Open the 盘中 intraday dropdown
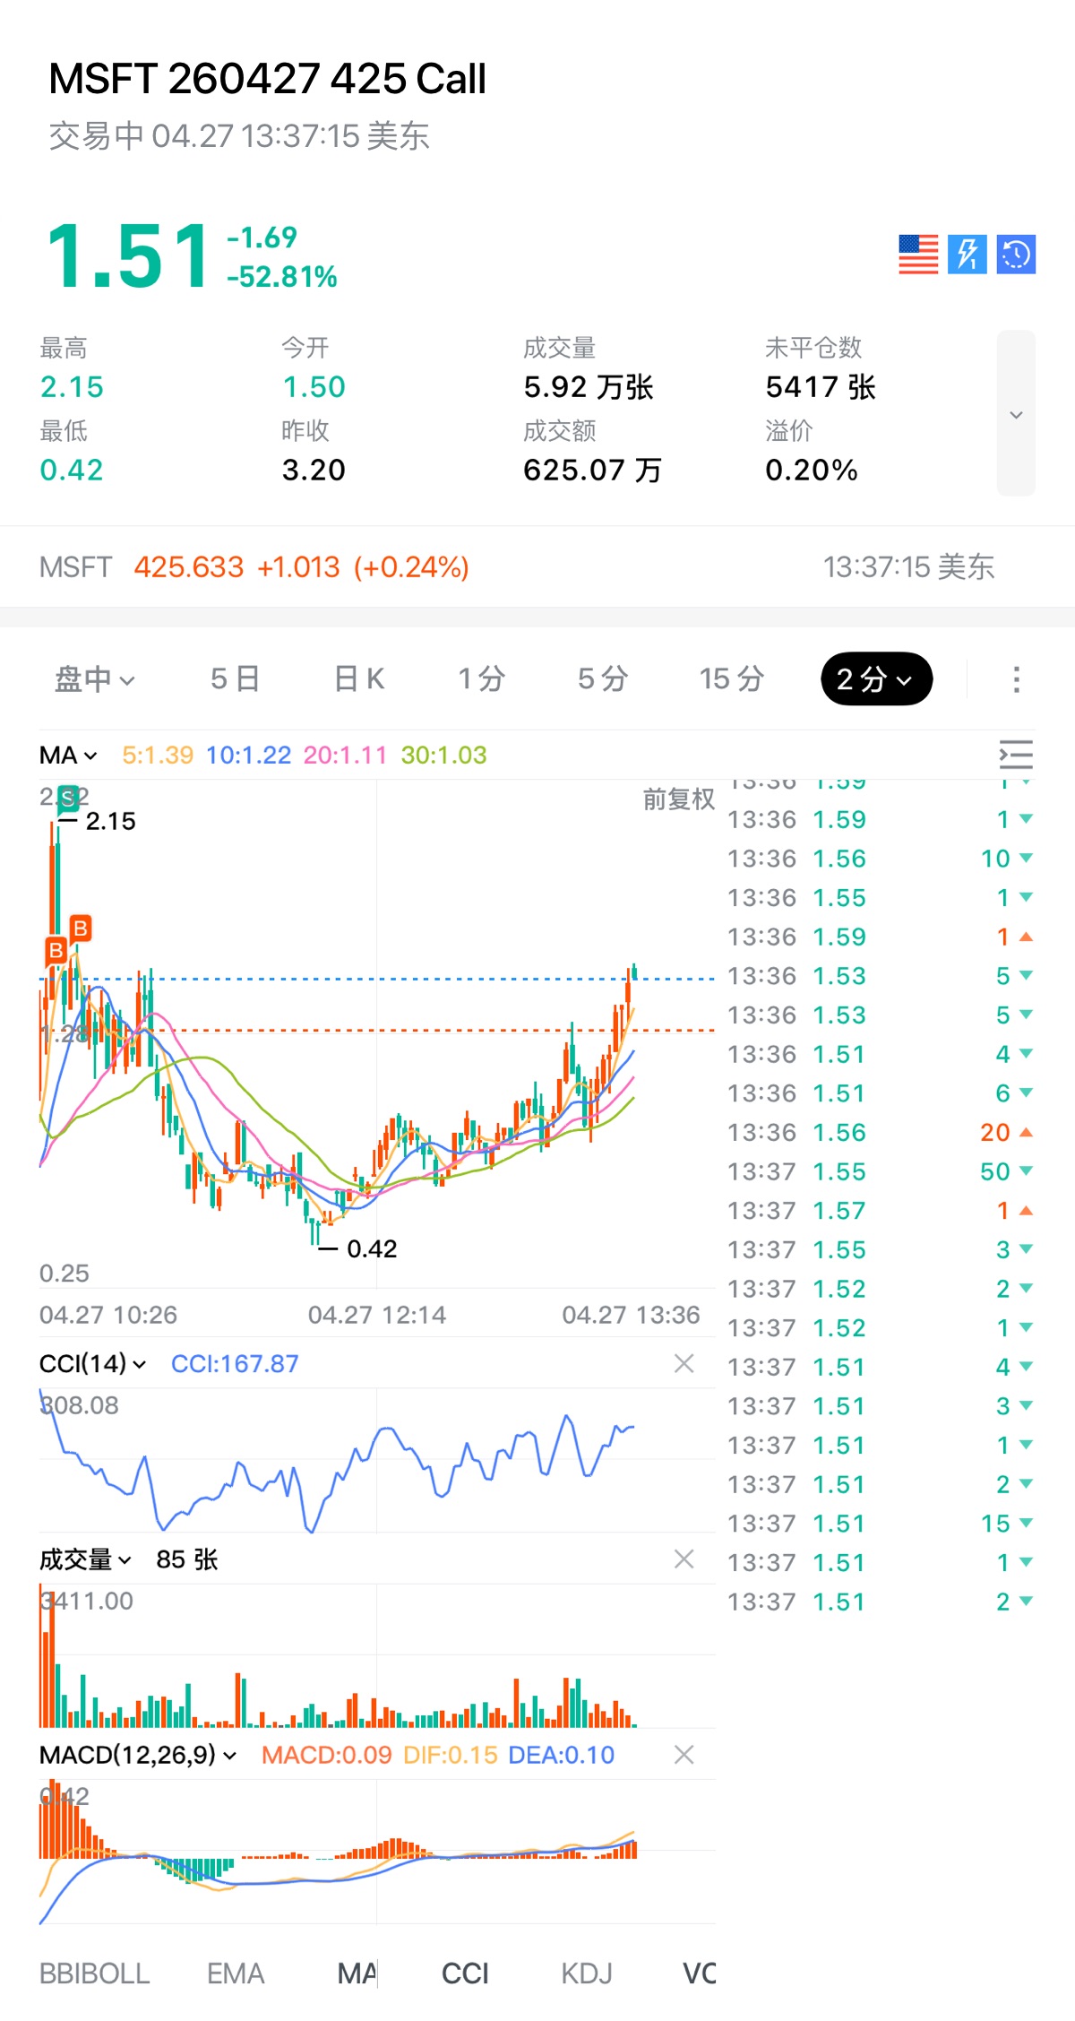This screenshot has width=1075, height=2021. pyautogui.click(x=94, y=679)
